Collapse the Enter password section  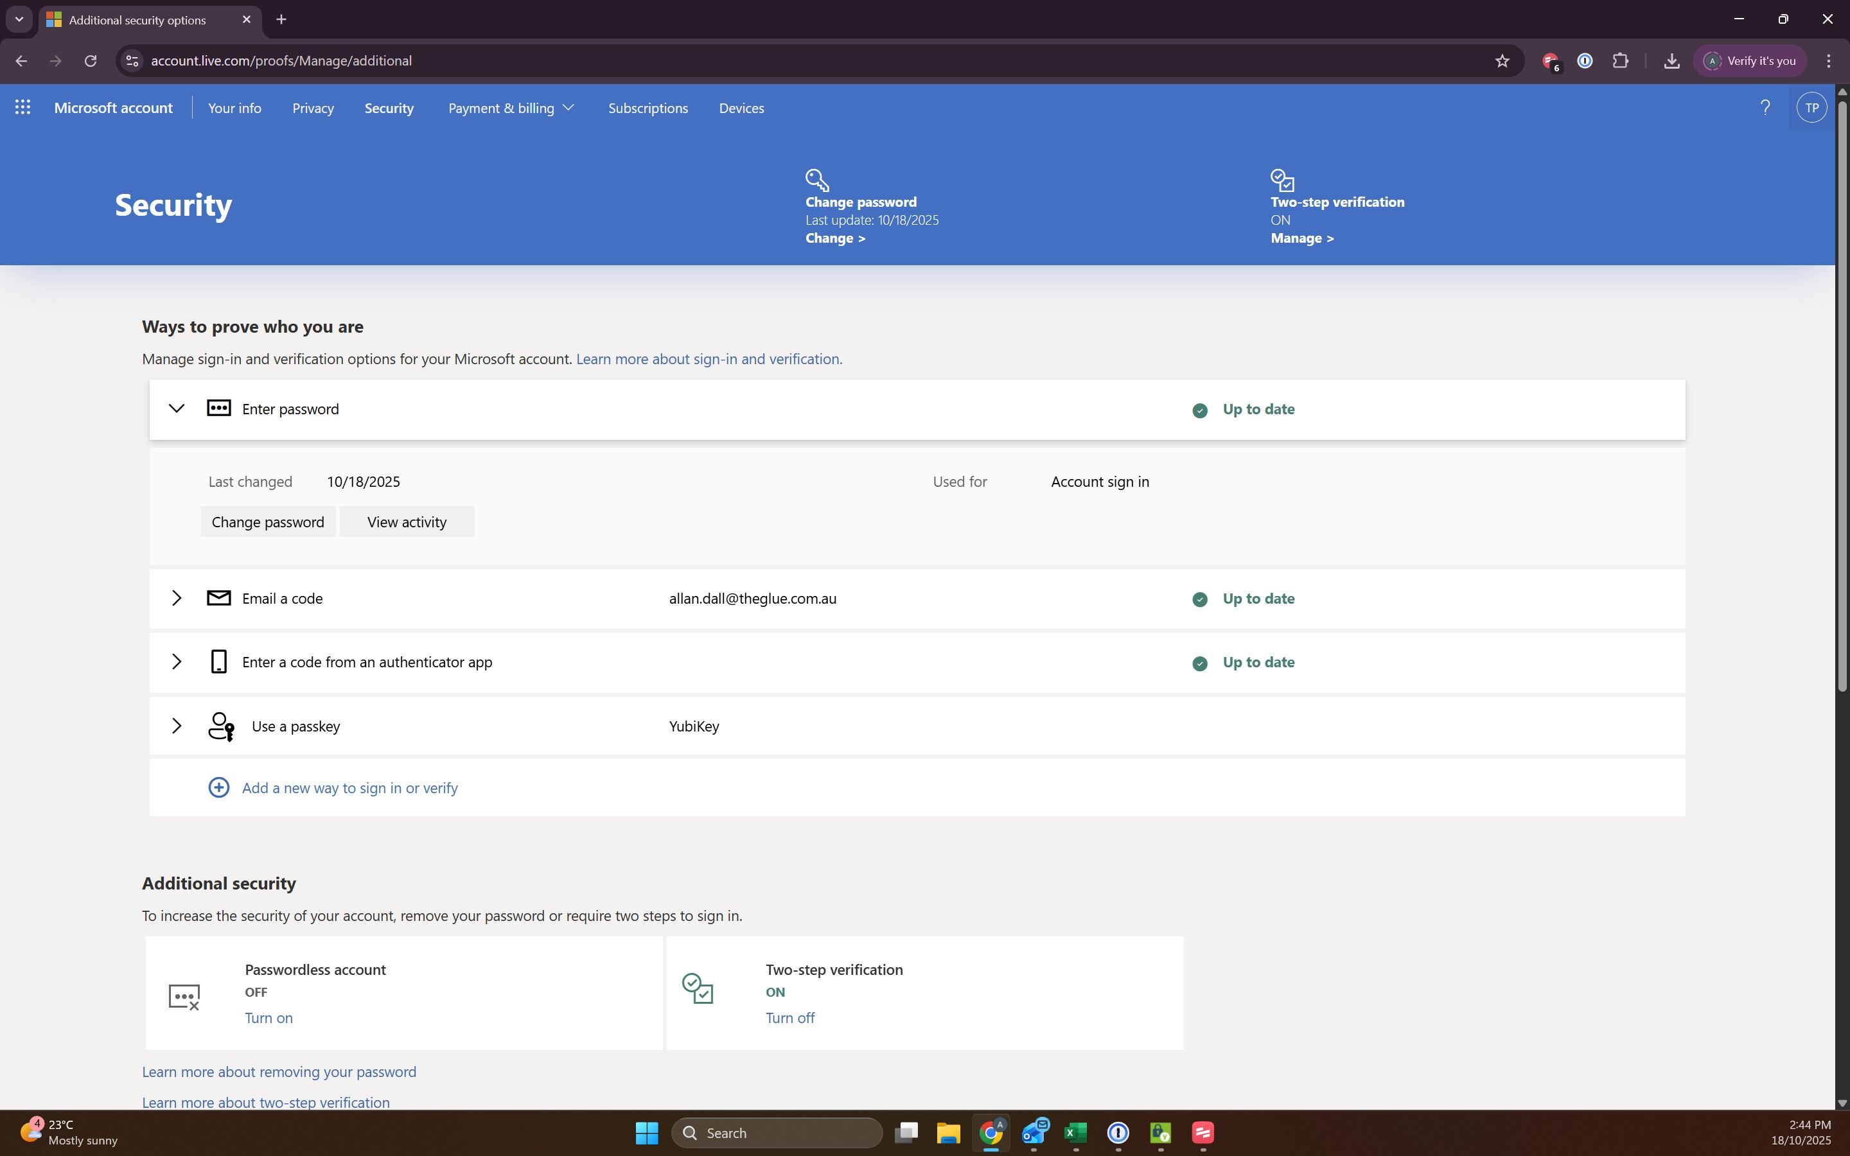pyautogui.click(x=177, y=409)
